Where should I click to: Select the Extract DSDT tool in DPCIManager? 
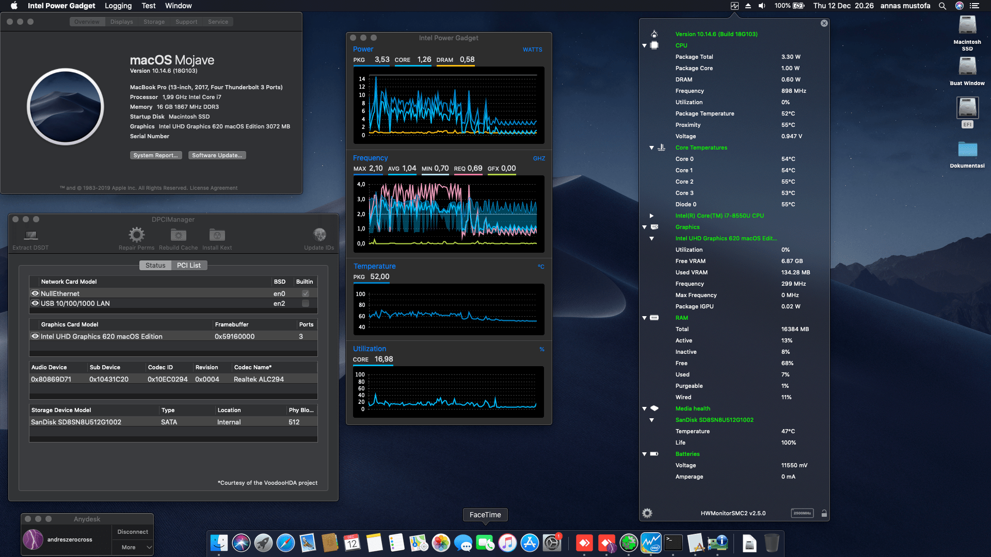(30, 237)
